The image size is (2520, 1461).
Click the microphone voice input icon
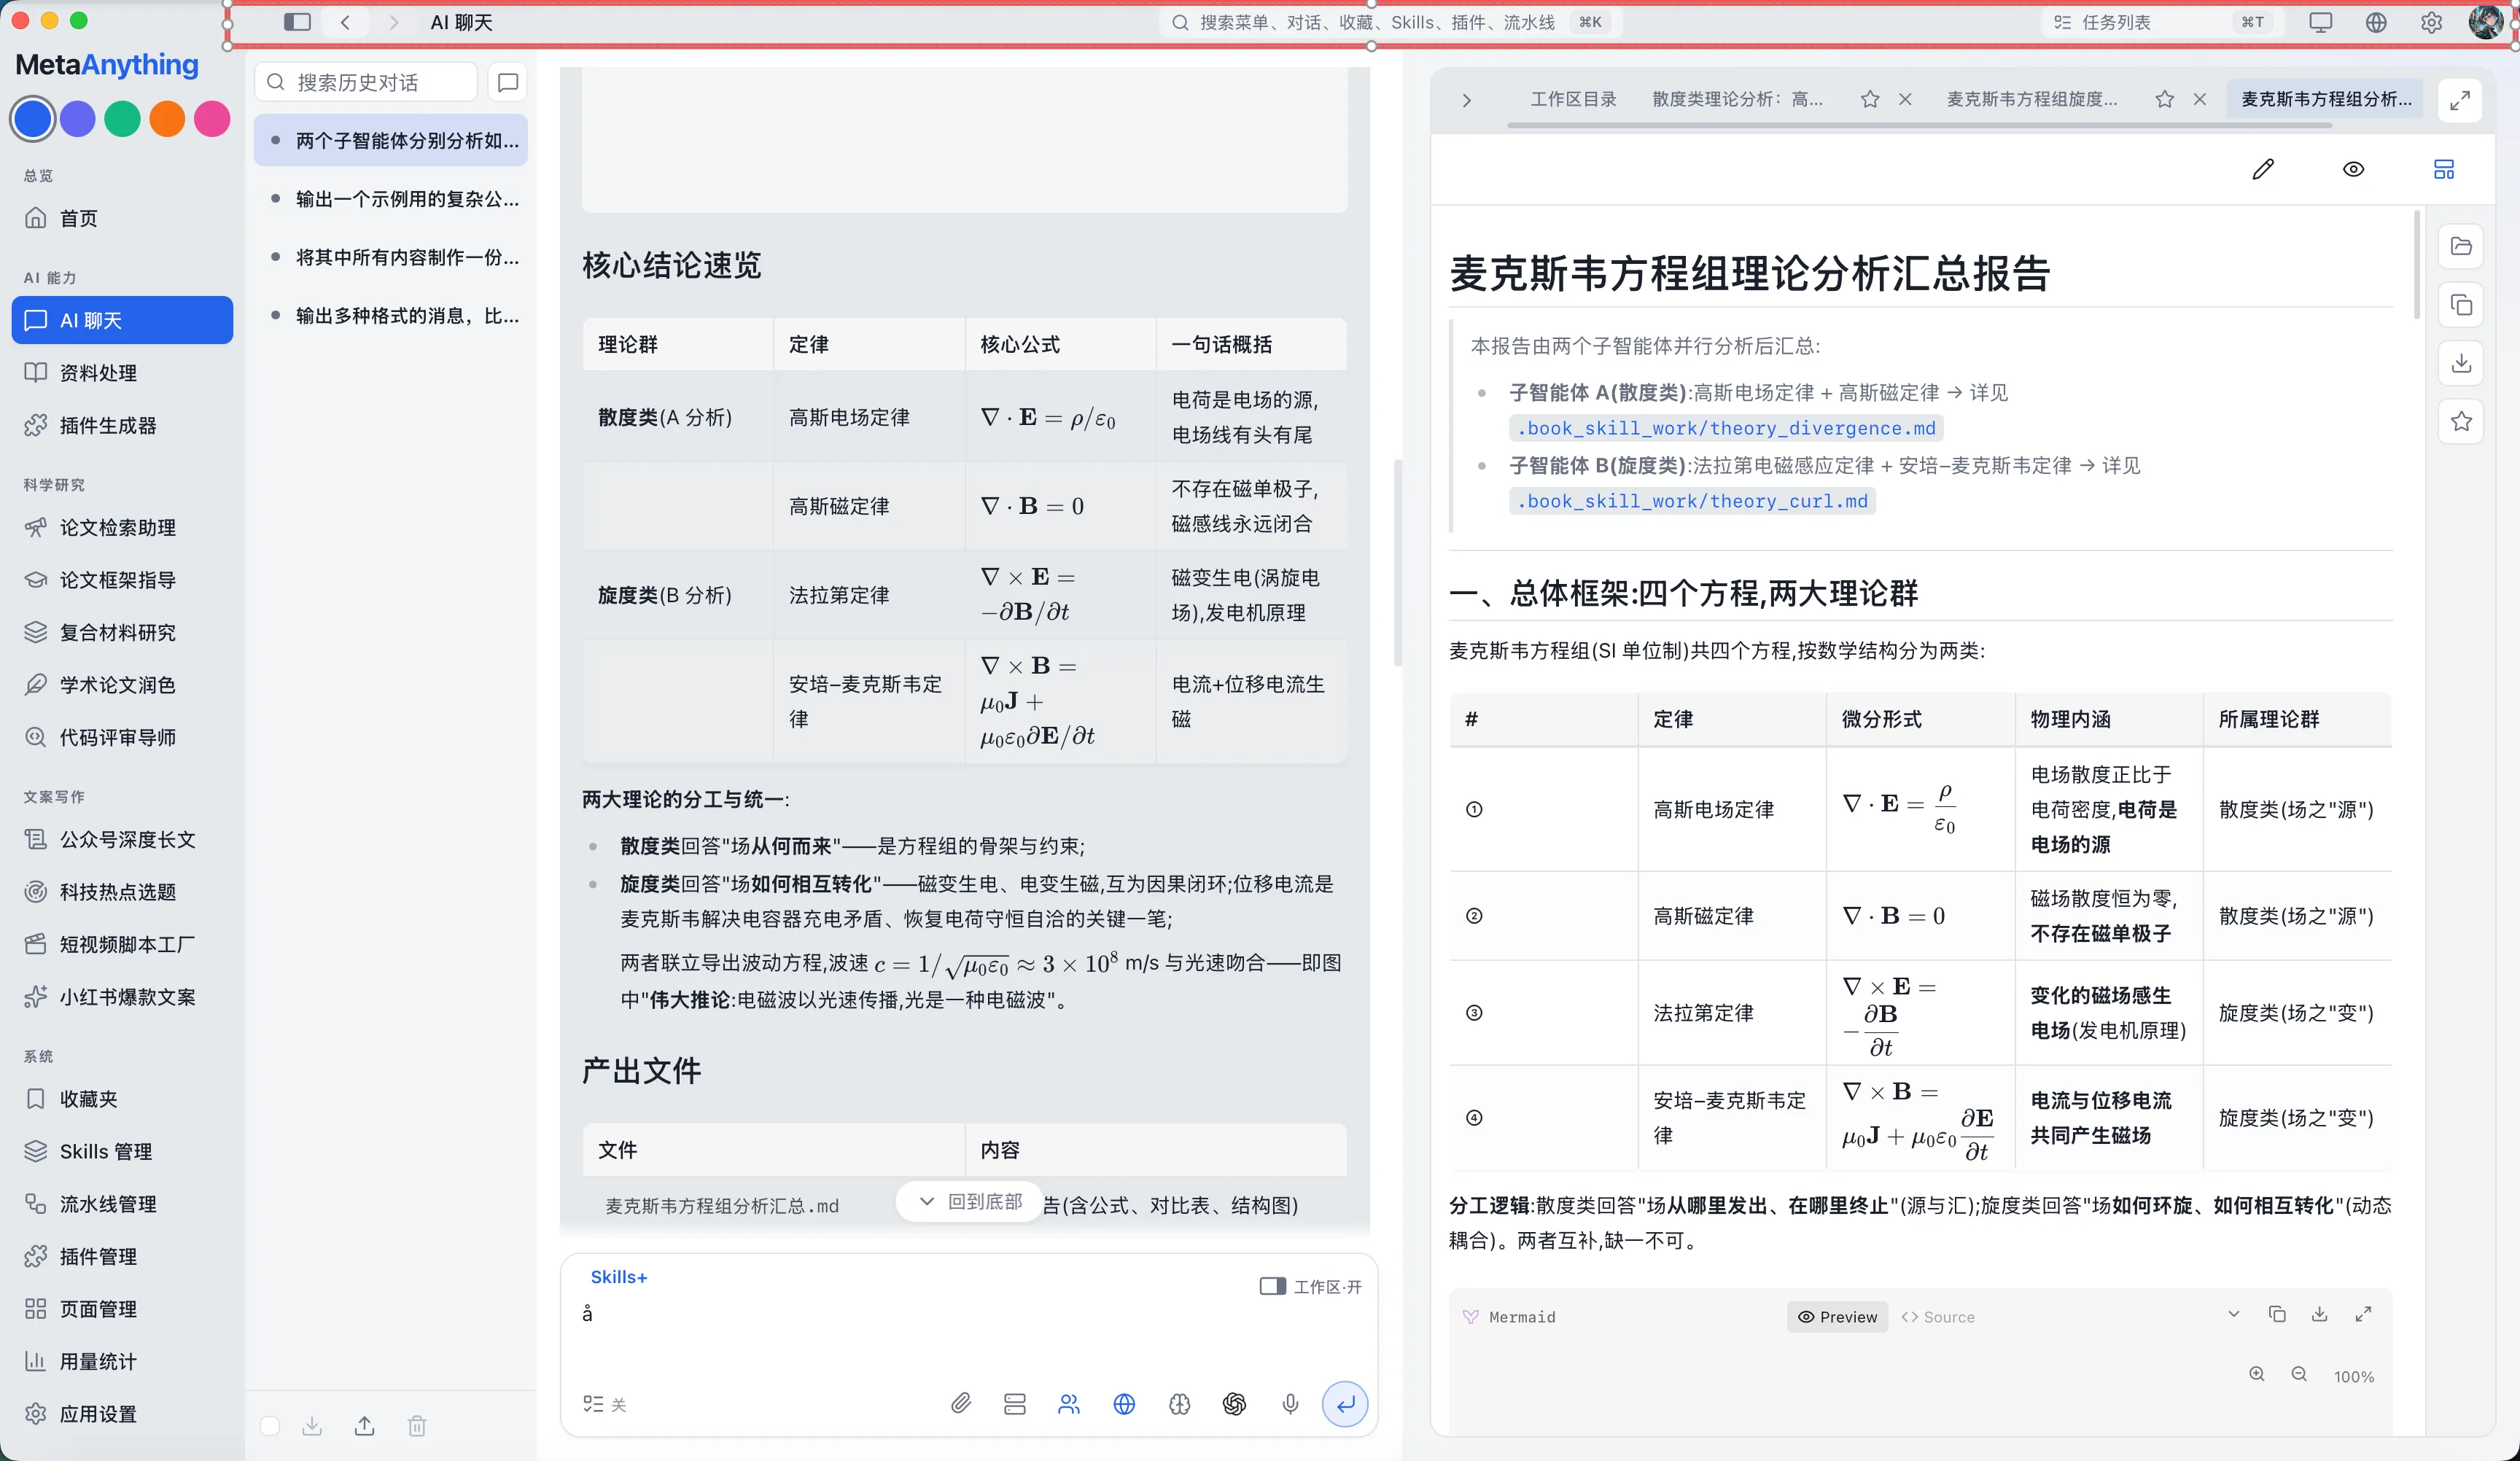[x=1290, y=1404]
